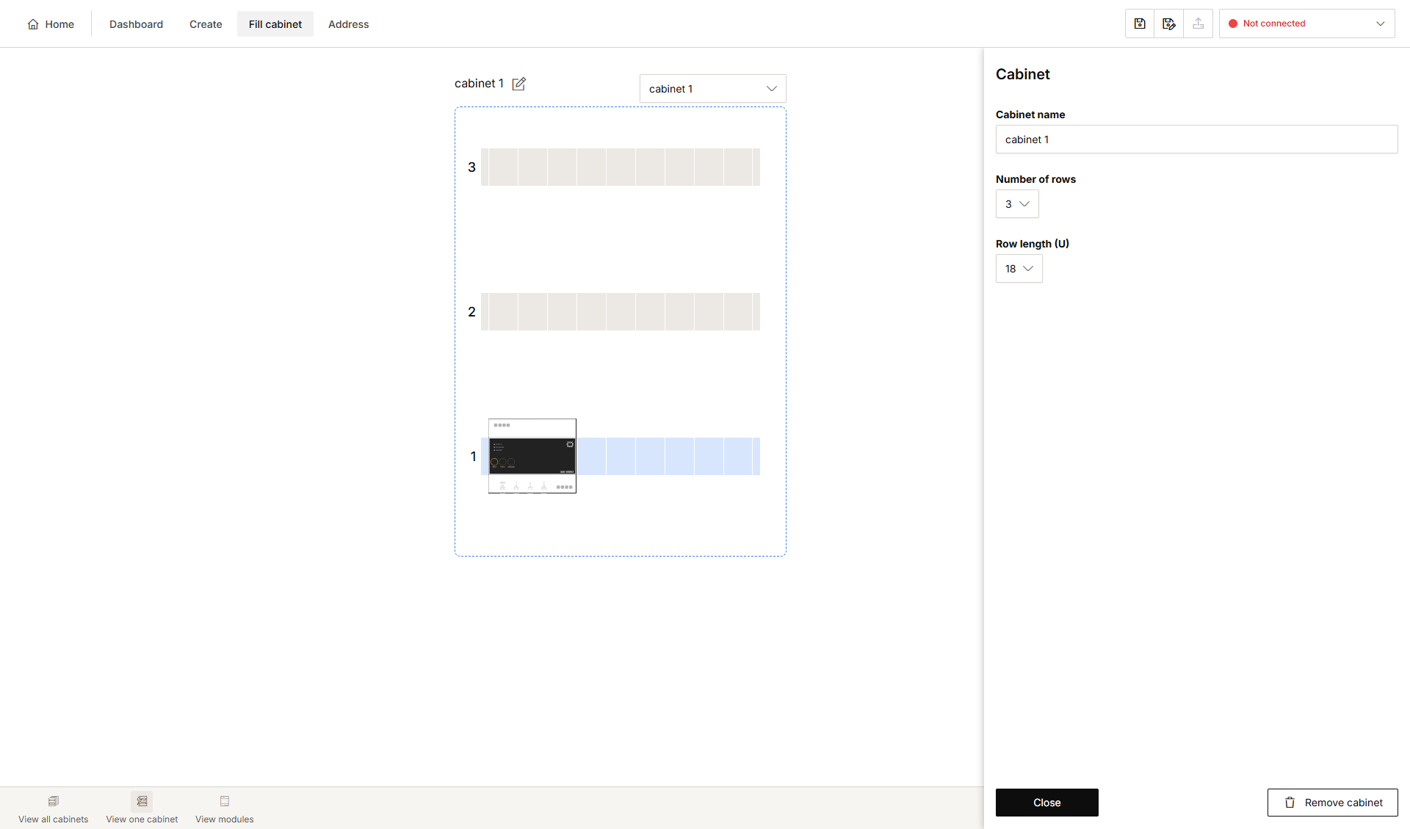
Task: Click the save-as edit icon
Action: (x=1169, y=23)
